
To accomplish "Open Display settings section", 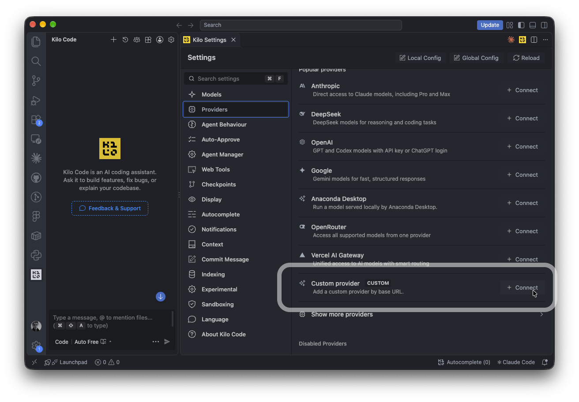I will click(236, 199).
